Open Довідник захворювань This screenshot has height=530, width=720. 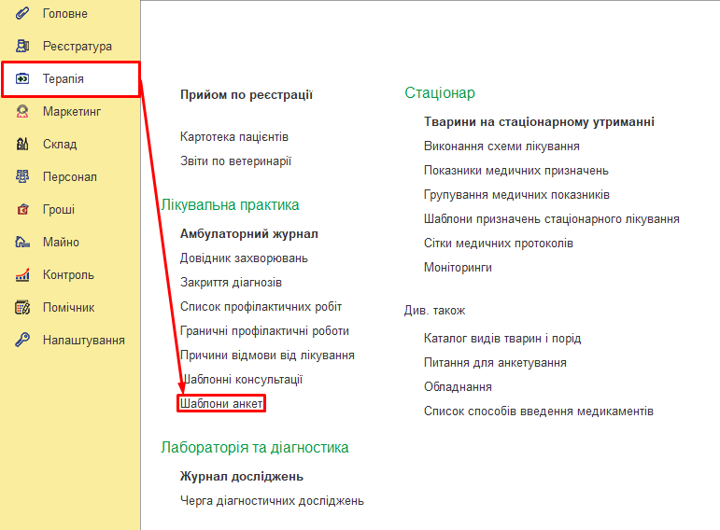(244, 258)
